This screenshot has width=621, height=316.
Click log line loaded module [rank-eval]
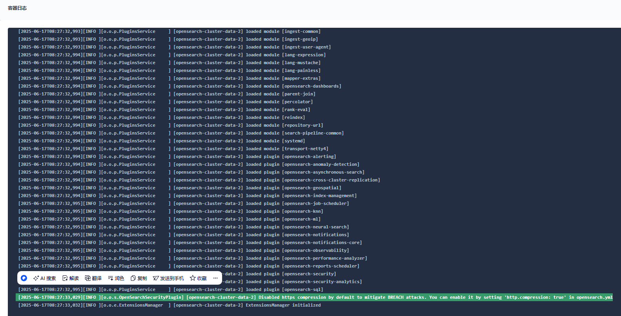click(165, 110)
